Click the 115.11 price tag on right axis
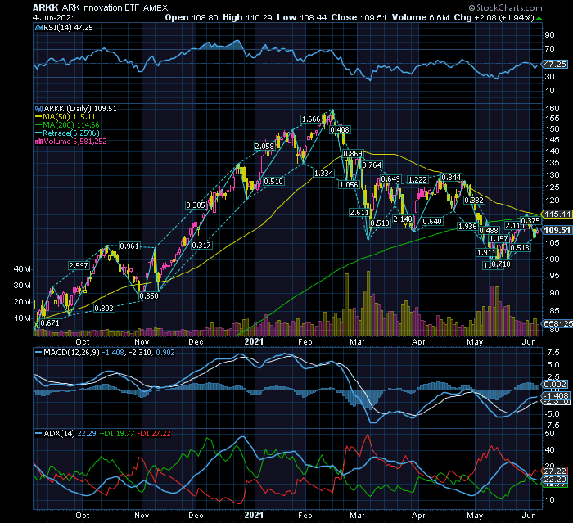Viewport: 573px width, 523px height. (557, 214)
